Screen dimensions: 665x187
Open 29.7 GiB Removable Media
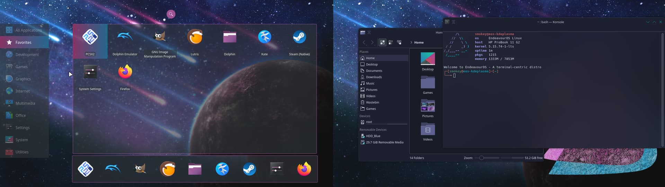[x=383, y=142]
